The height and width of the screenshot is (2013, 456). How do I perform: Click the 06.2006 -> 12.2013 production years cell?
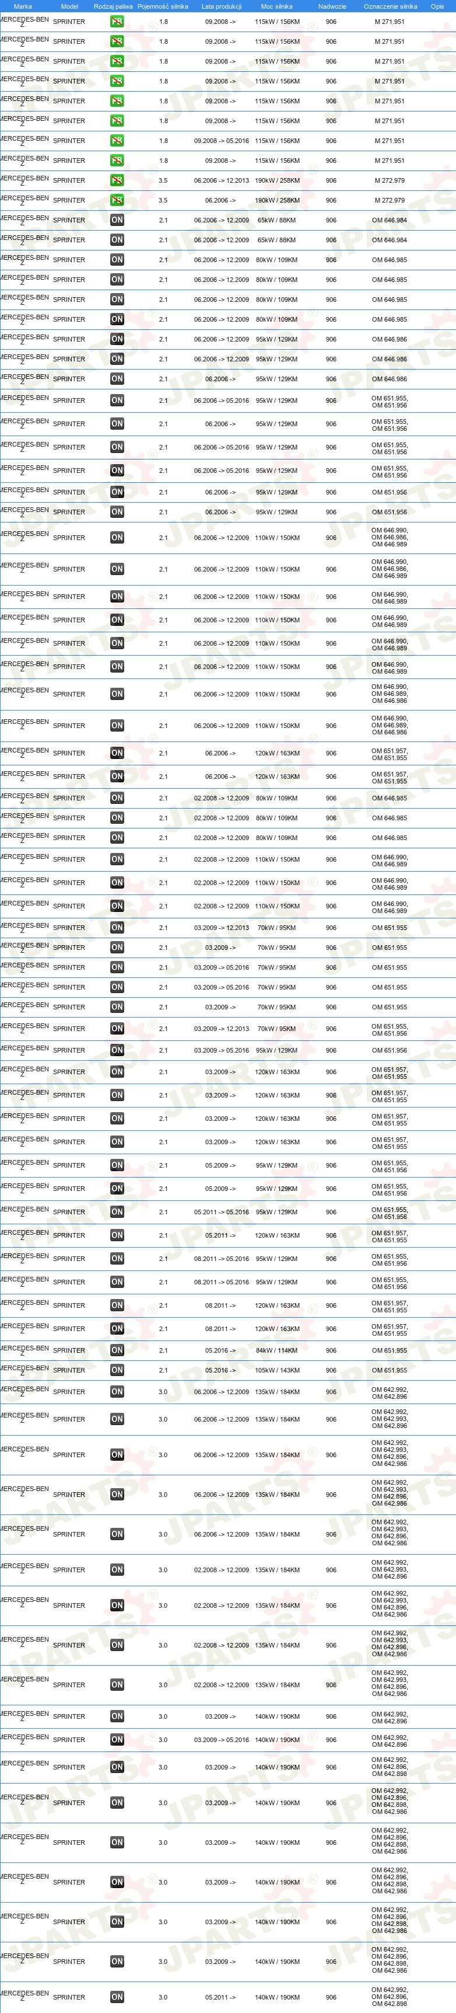click(x=222, y=180)
